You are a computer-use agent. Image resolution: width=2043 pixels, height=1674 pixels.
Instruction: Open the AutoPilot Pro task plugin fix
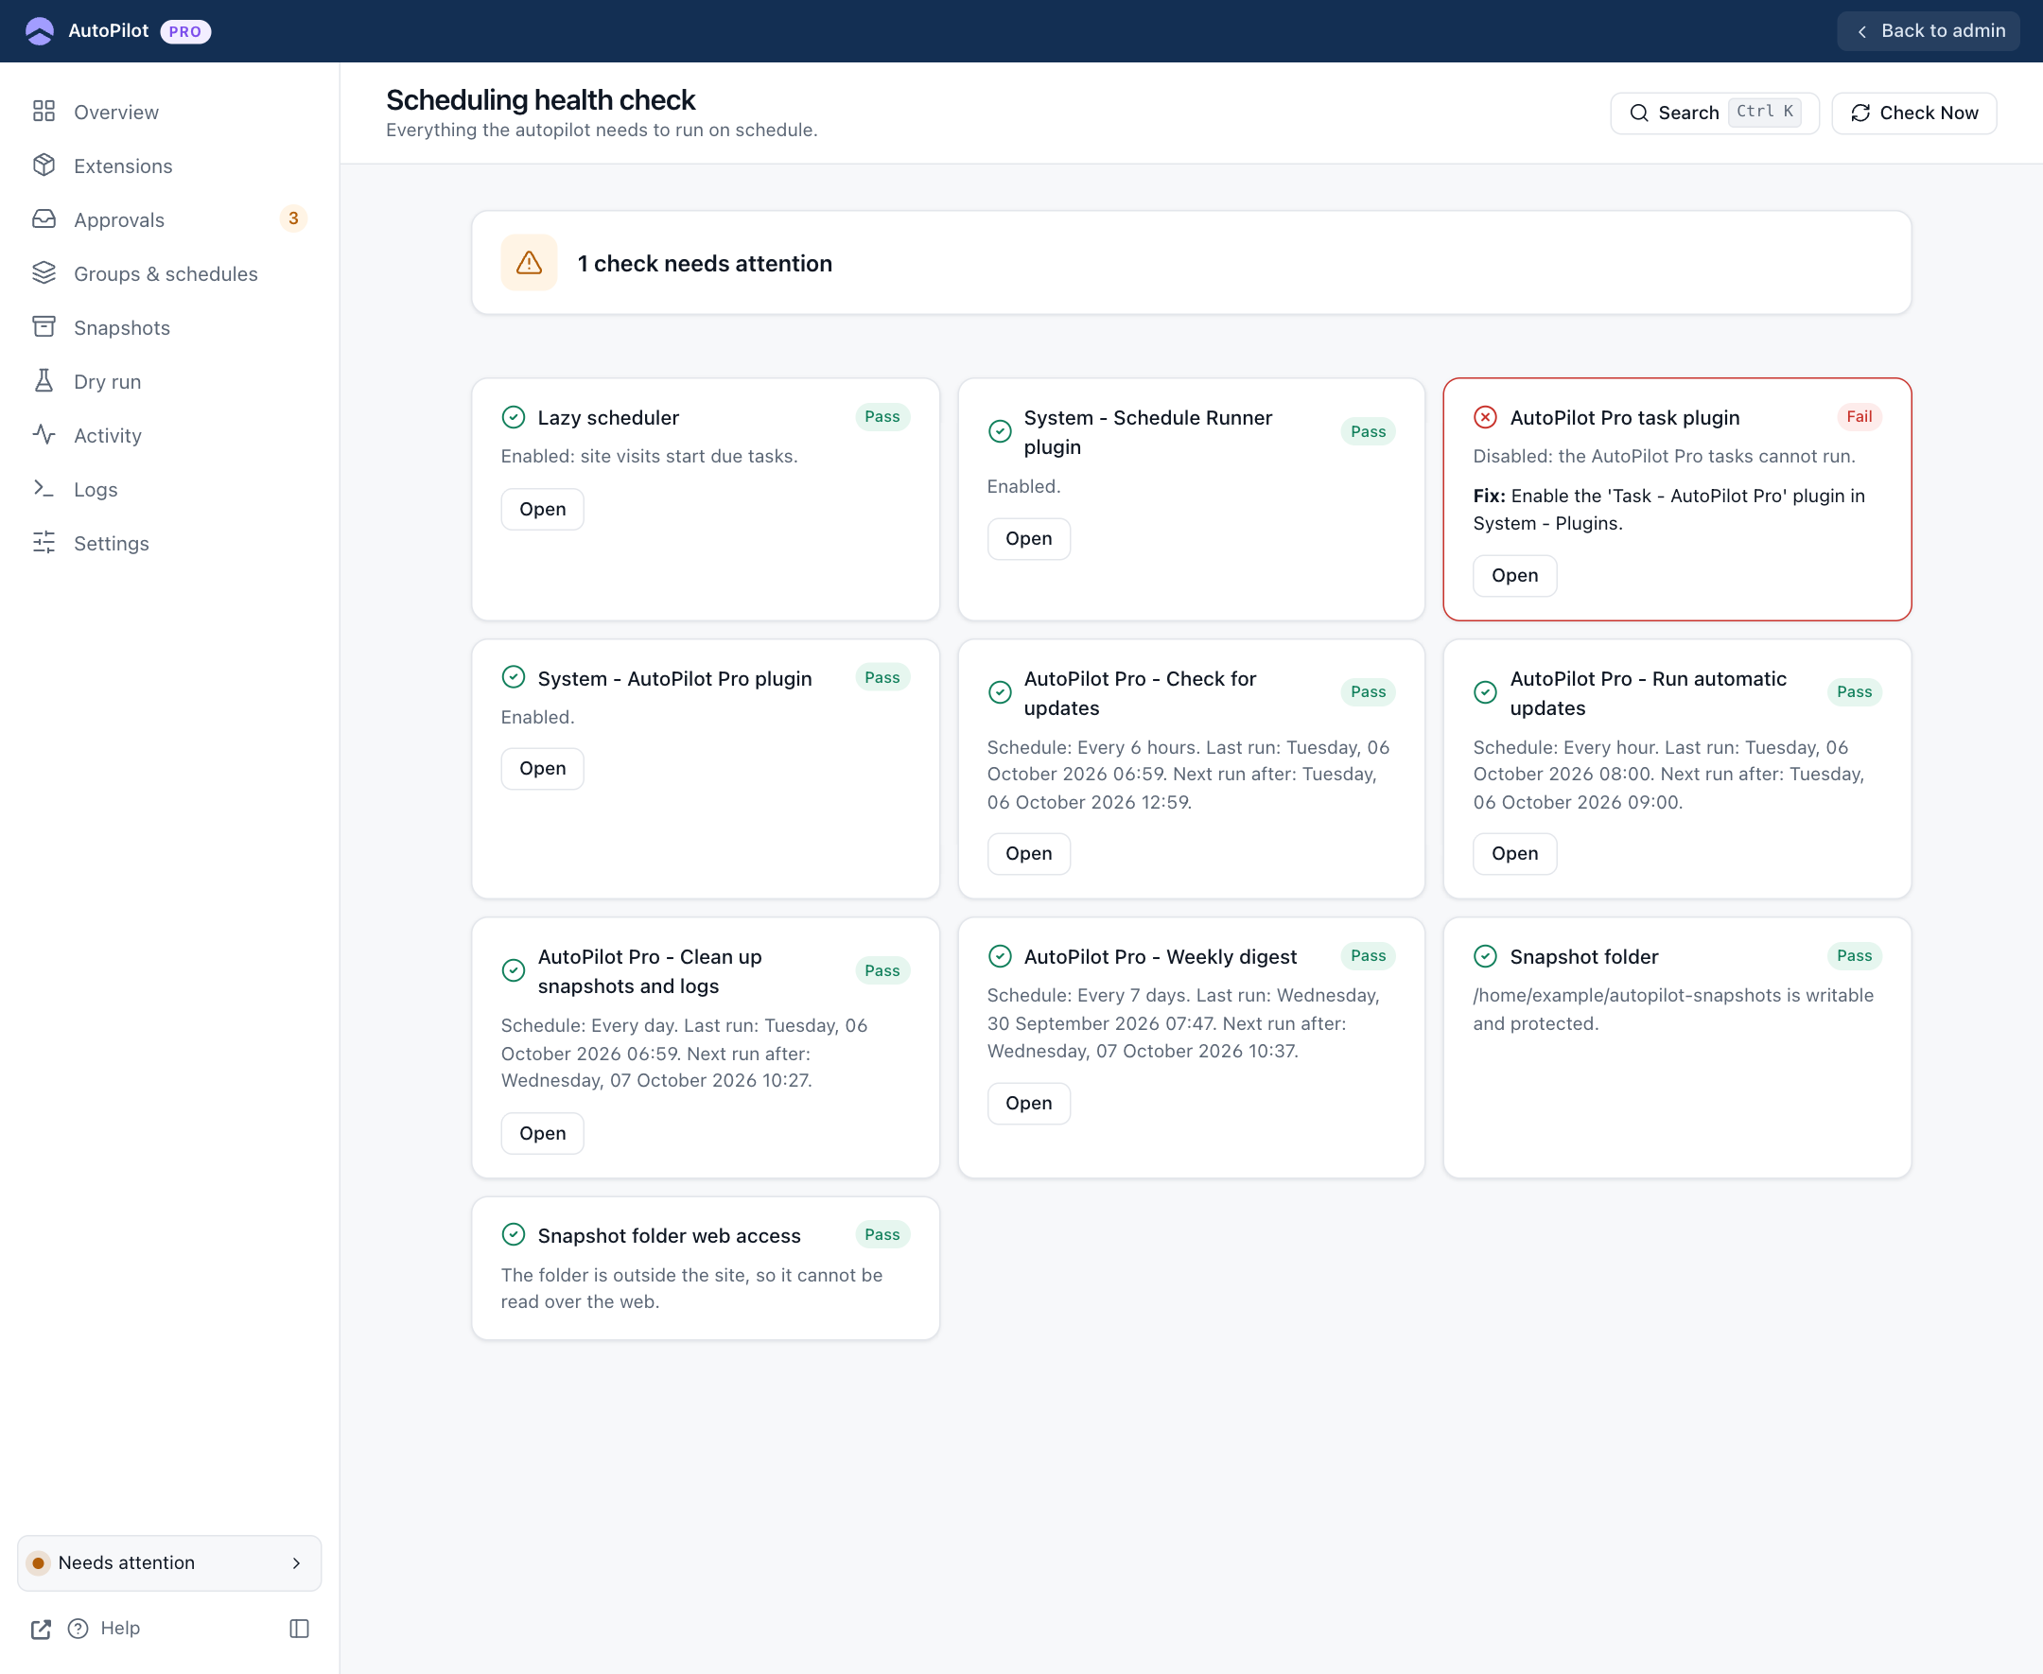click(1513, 576)
